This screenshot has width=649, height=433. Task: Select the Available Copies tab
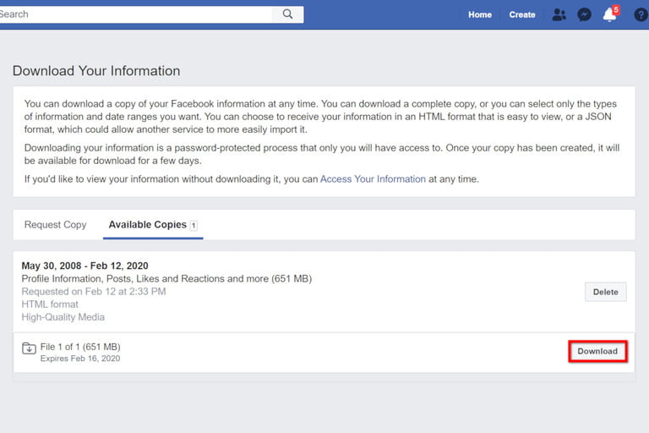click(147, 225)
